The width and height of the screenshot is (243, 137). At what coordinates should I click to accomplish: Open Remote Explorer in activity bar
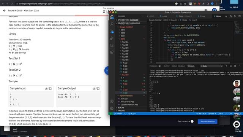pyautogui.click(x=112, y=45)
